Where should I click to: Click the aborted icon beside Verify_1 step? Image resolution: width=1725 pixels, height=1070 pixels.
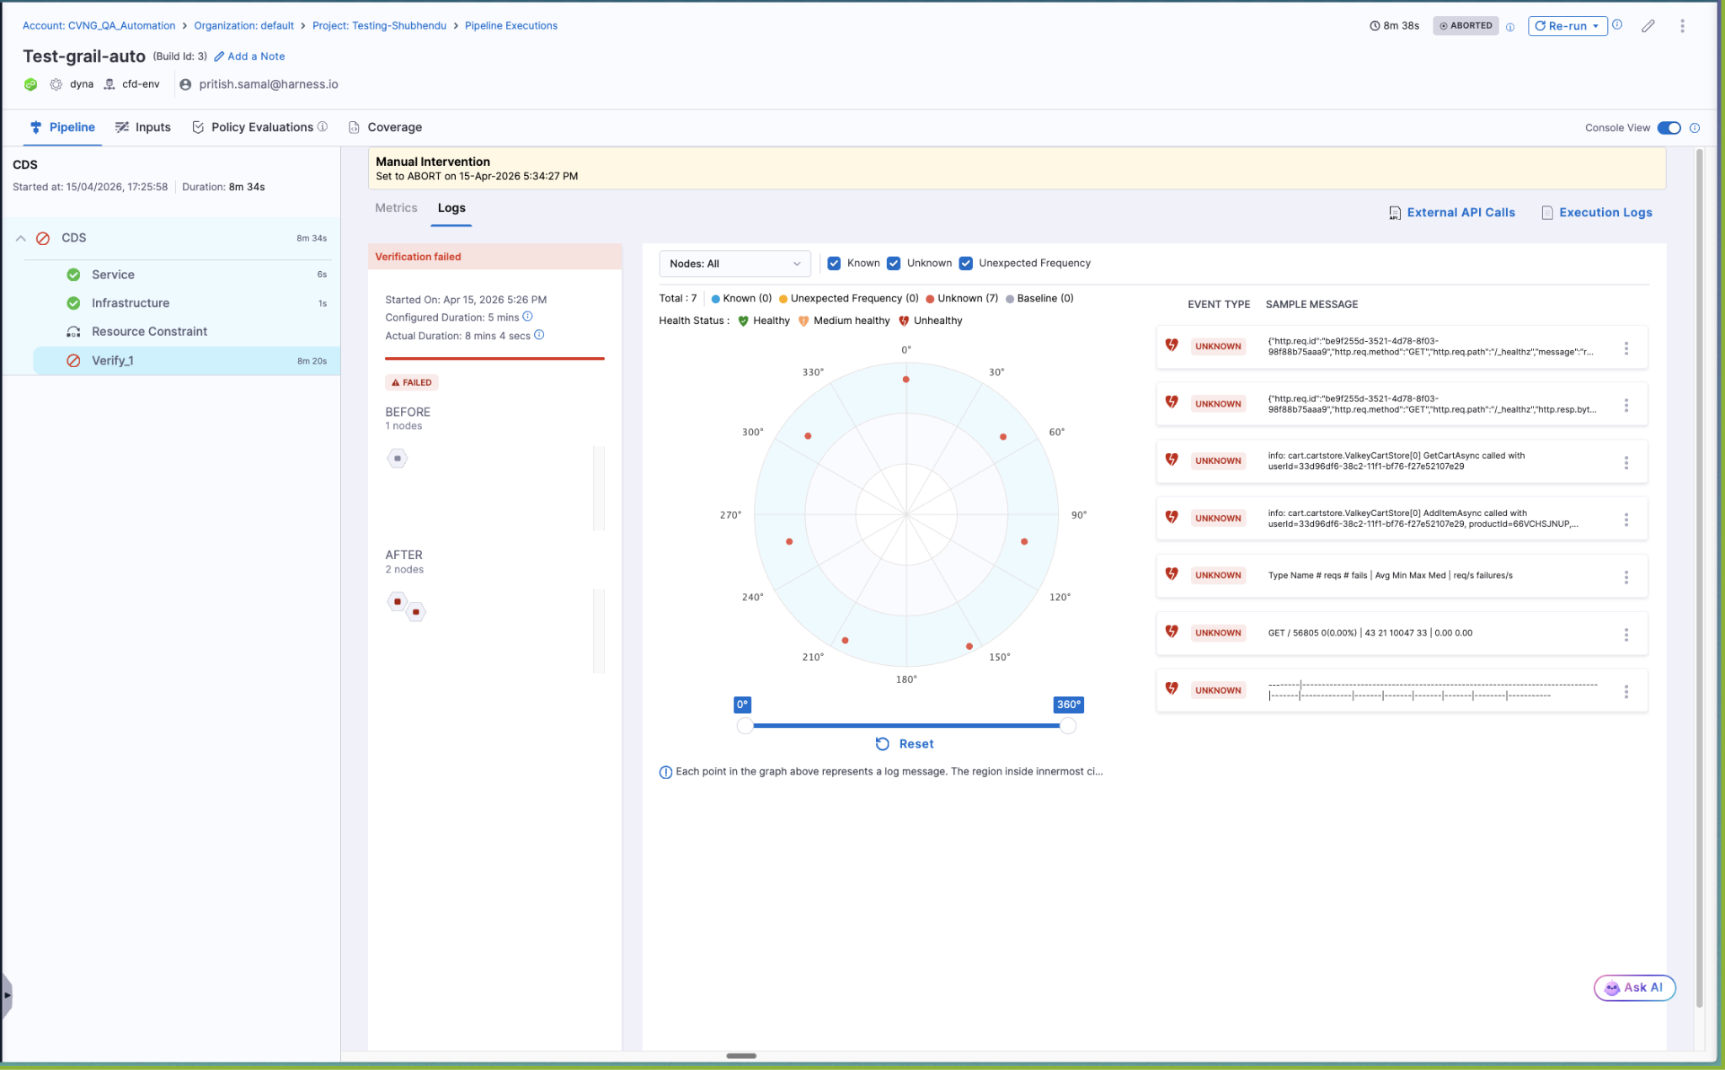(73, 360)
